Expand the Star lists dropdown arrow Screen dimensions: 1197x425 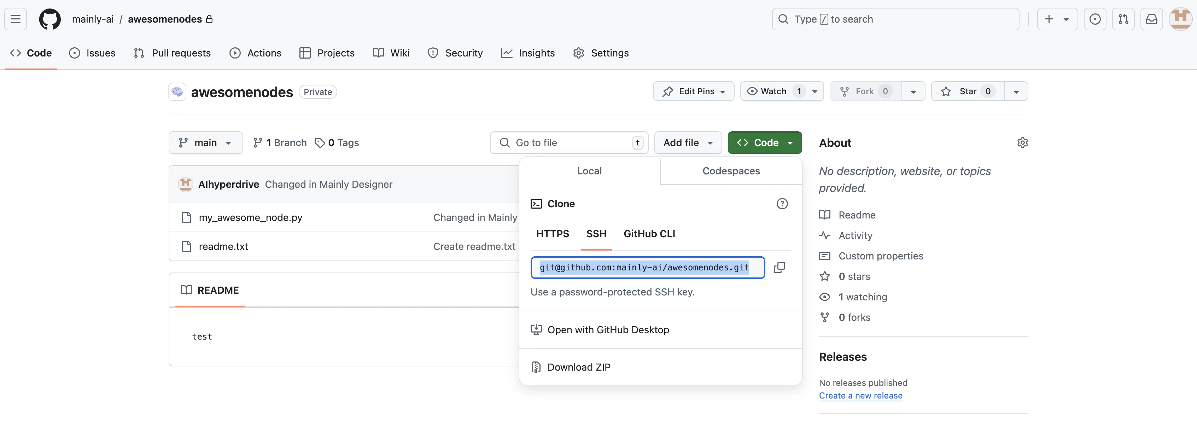pos(1016,91)
